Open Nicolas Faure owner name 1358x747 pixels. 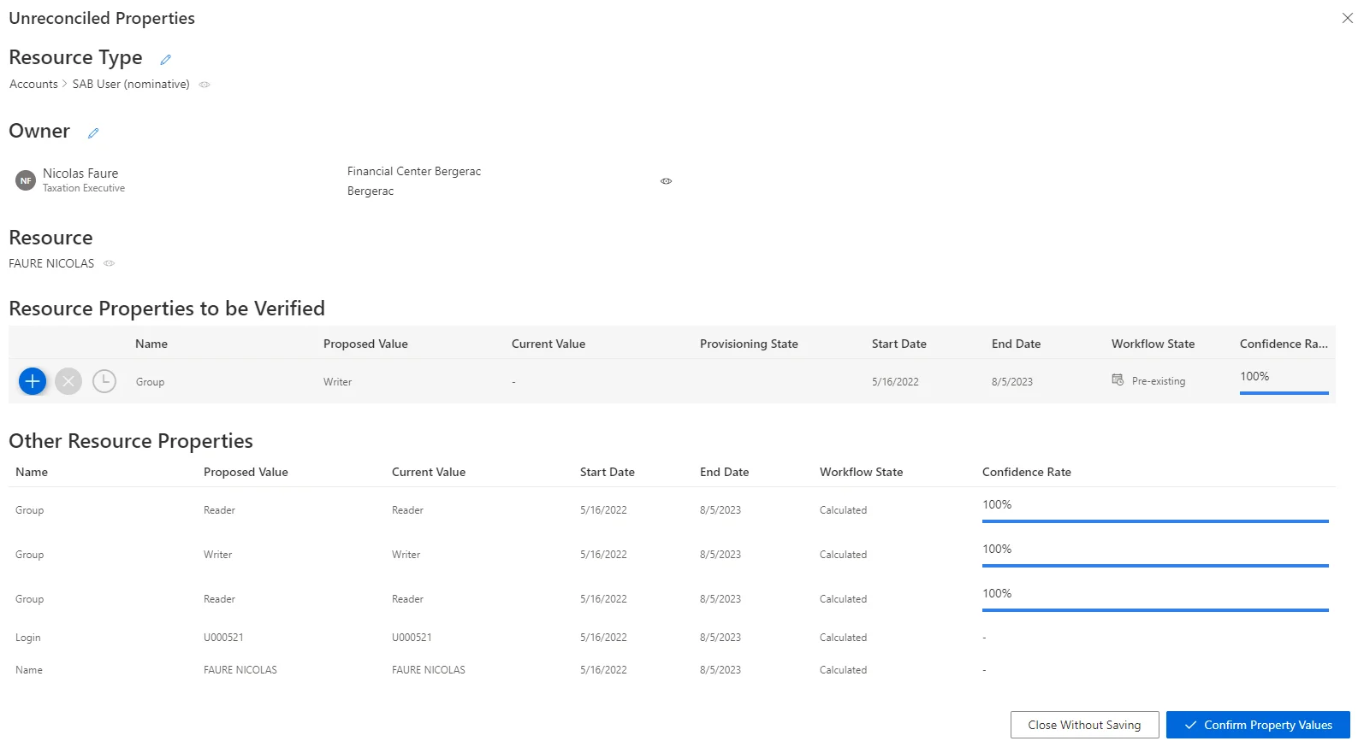[x=80, y=173]
